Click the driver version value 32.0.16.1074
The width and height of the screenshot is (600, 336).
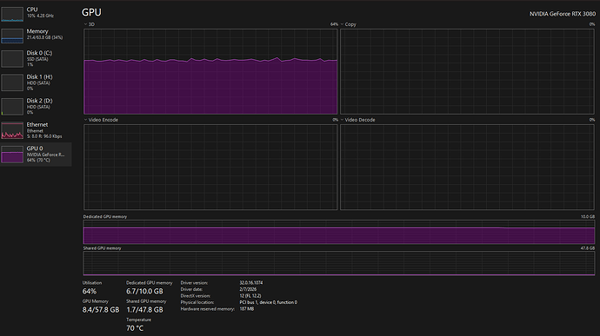pyautogui.click(x=251, y=283)
